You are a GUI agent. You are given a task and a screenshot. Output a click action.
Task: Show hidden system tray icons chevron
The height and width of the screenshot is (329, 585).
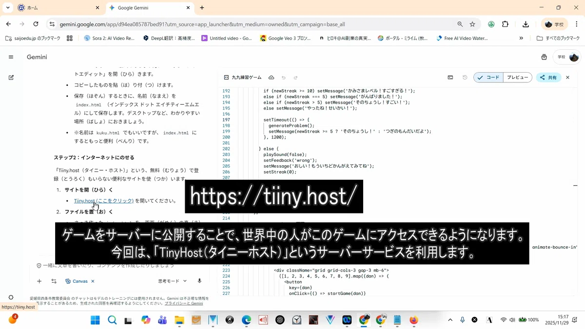(450, 320)
